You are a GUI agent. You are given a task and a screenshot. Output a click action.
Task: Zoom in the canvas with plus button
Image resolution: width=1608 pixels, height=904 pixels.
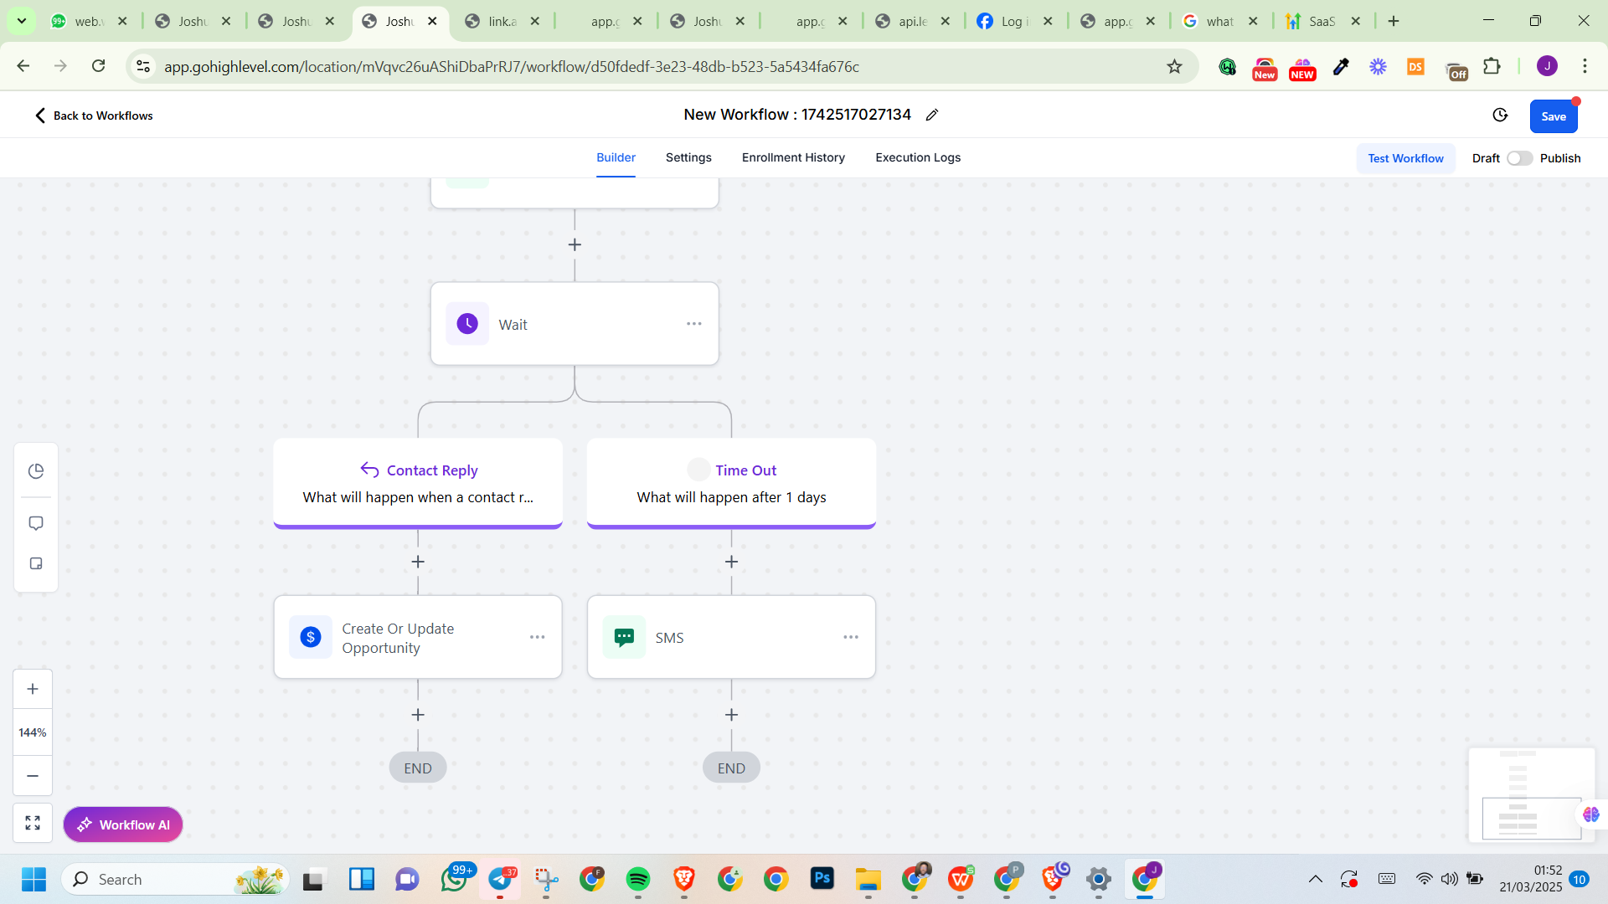point(33,690)
